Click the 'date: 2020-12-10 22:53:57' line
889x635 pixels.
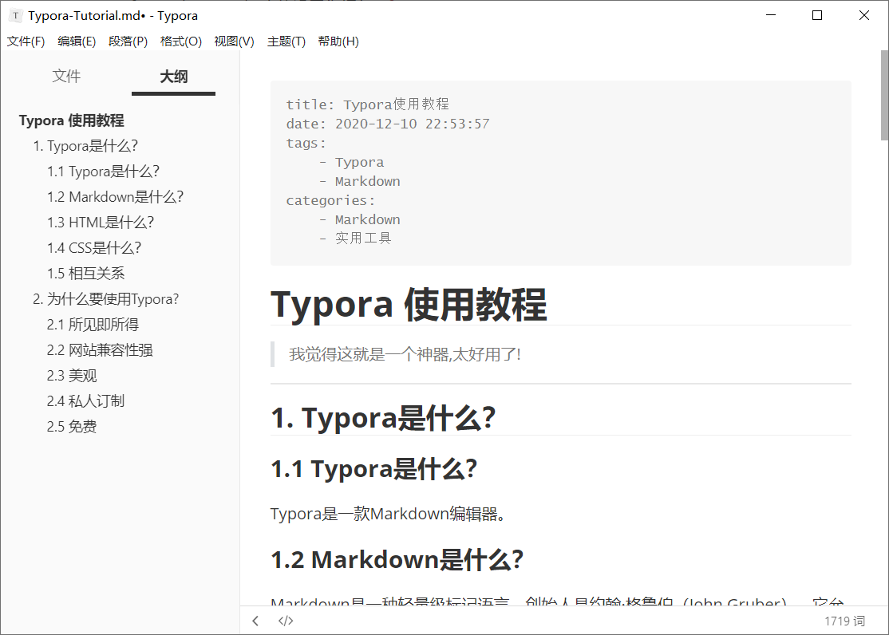388,124
